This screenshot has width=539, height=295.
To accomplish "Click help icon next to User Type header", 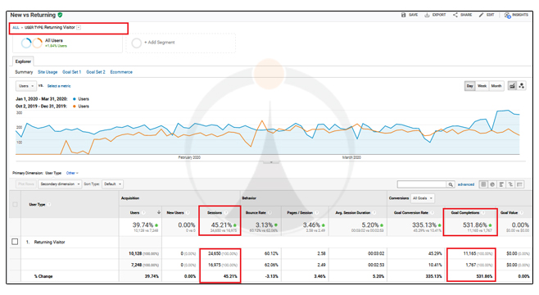I will point(49,205).
